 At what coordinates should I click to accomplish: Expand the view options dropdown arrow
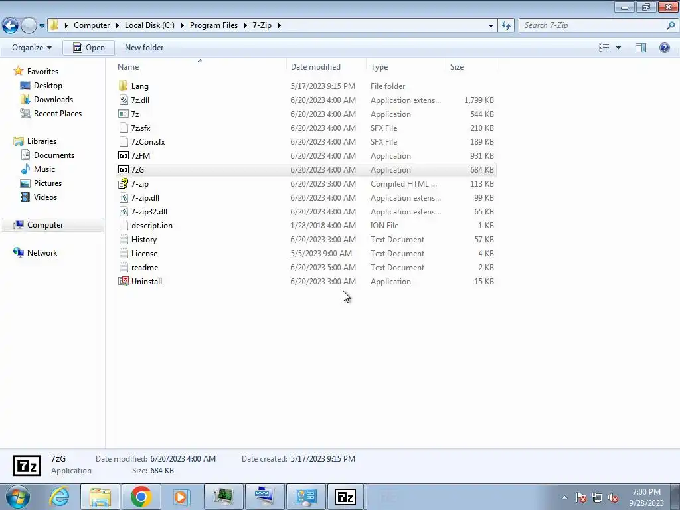point(618,48)
